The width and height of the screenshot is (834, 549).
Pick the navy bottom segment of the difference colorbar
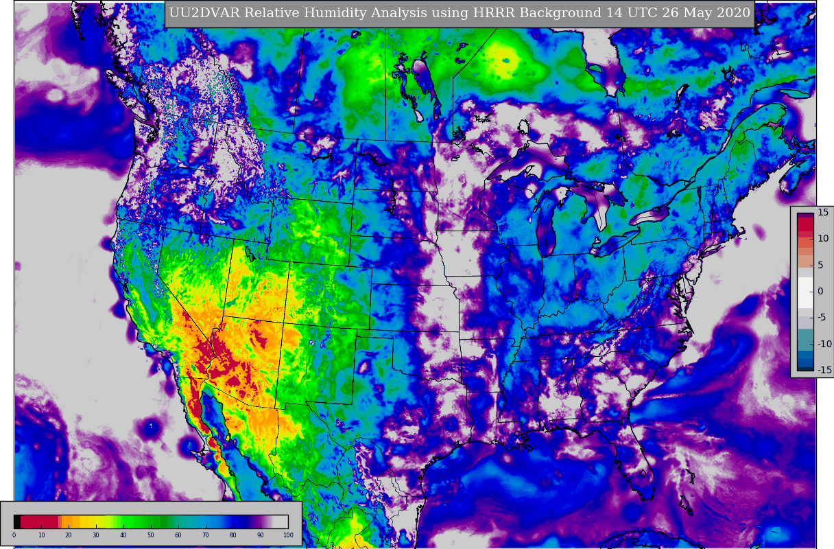click(x=805, y=369)
